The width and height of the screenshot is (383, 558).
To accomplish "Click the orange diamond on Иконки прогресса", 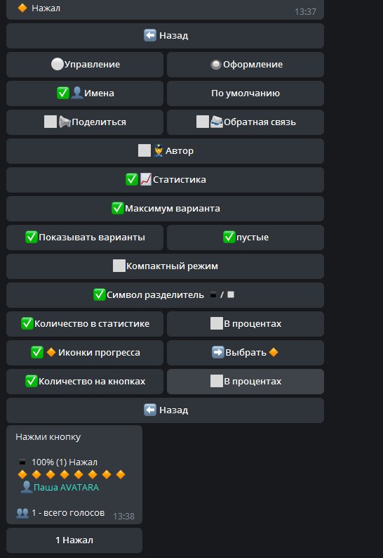I will coord(51,352).
